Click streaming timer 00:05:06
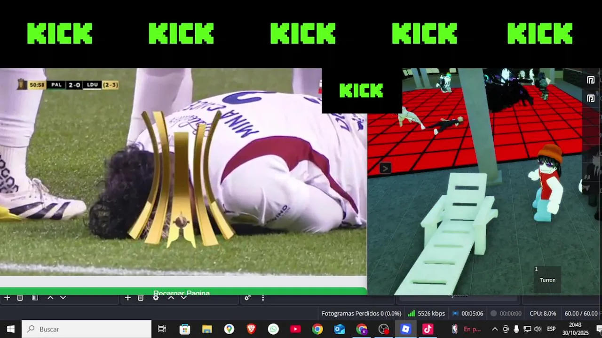The height and width of the screenshot is (338, 602). pos(467,314)
